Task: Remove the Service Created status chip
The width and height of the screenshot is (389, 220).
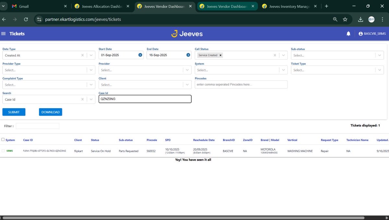Action: [x=220, y=55]
